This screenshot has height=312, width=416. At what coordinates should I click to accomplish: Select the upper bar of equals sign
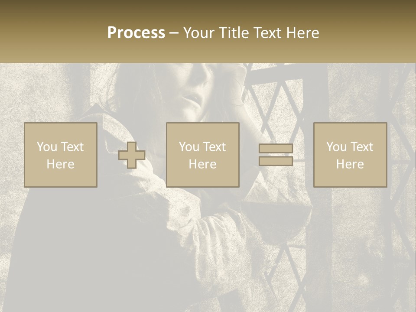click(x=276, y=149)
